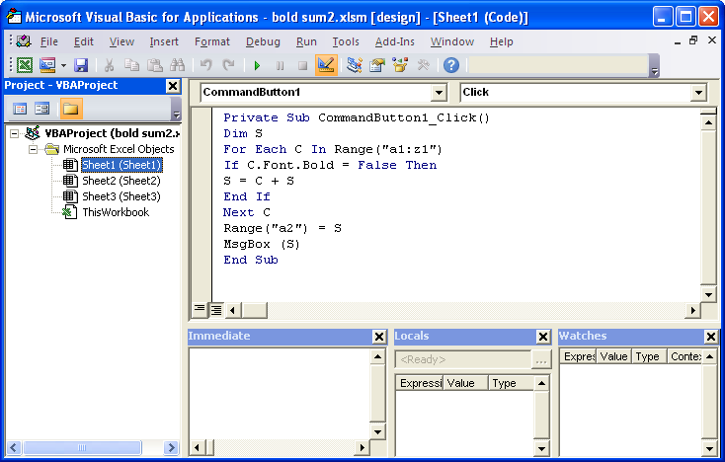Toggle Procedure View button below code
725x462 pixels.
pos(200,309)
